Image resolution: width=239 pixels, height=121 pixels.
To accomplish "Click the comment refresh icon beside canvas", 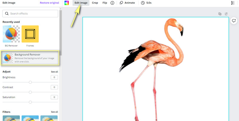I will coord(234,21).
